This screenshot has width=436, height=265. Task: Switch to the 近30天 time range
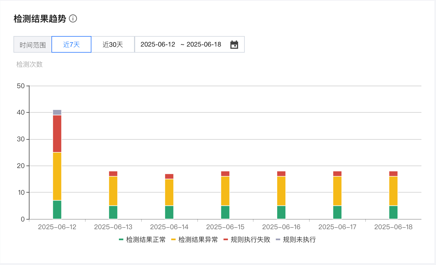113,45
